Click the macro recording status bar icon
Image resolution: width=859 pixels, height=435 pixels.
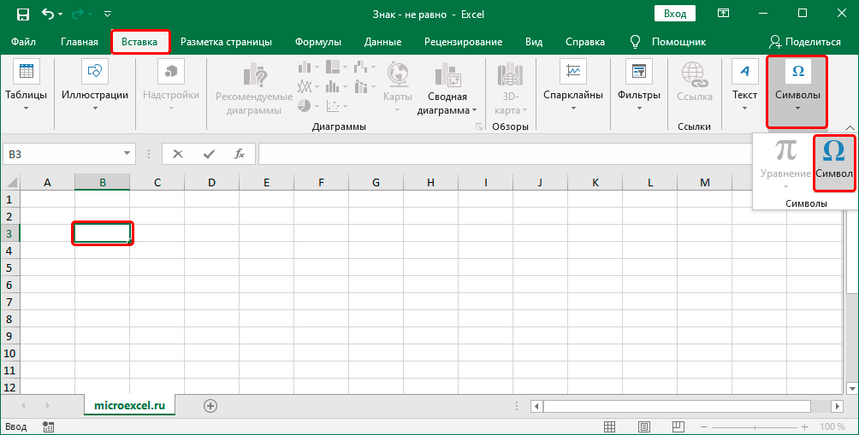48,426
